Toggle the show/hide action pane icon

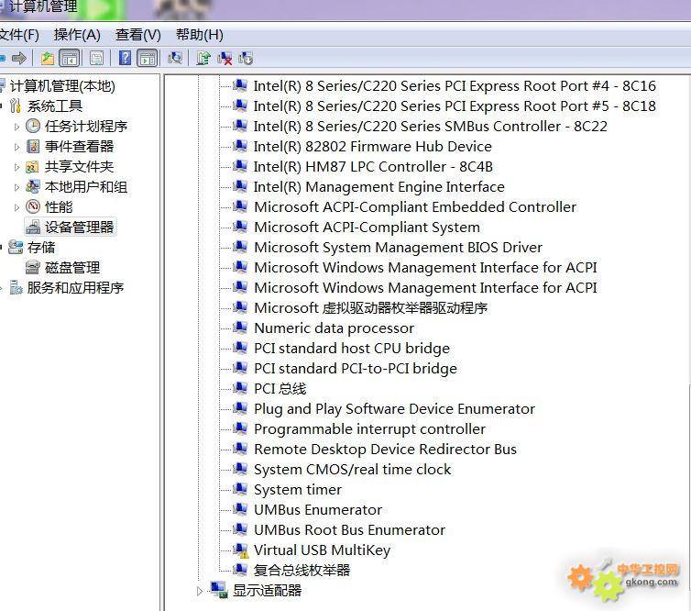tap(148, 58)
